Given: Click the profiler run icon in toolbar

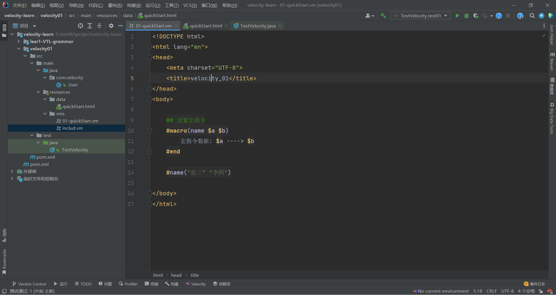Looking at the screenshot, I should (485, 16).
